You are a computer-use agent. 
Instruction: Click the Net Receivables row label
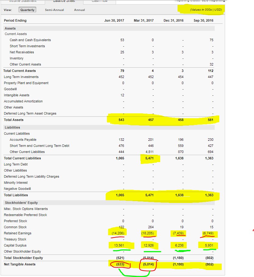(x=22, y=52)
